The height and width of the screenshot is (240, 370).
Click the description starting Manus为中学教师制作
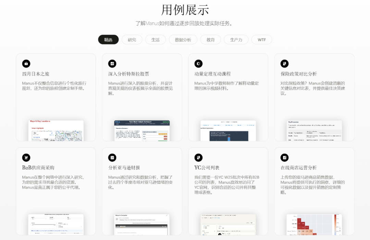(x=226, y=86)
